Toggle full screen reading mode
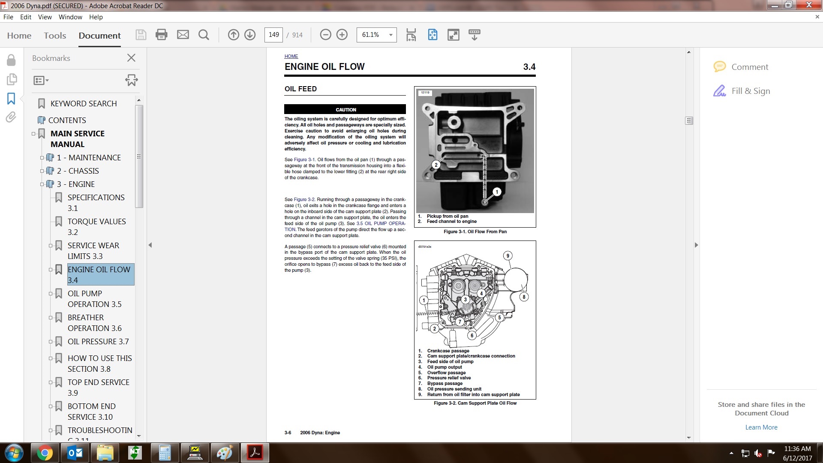823x463 pixels. coord(453,35)
